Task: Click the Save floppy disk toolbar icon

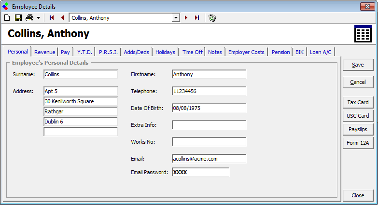Action: tap(18, 18)
